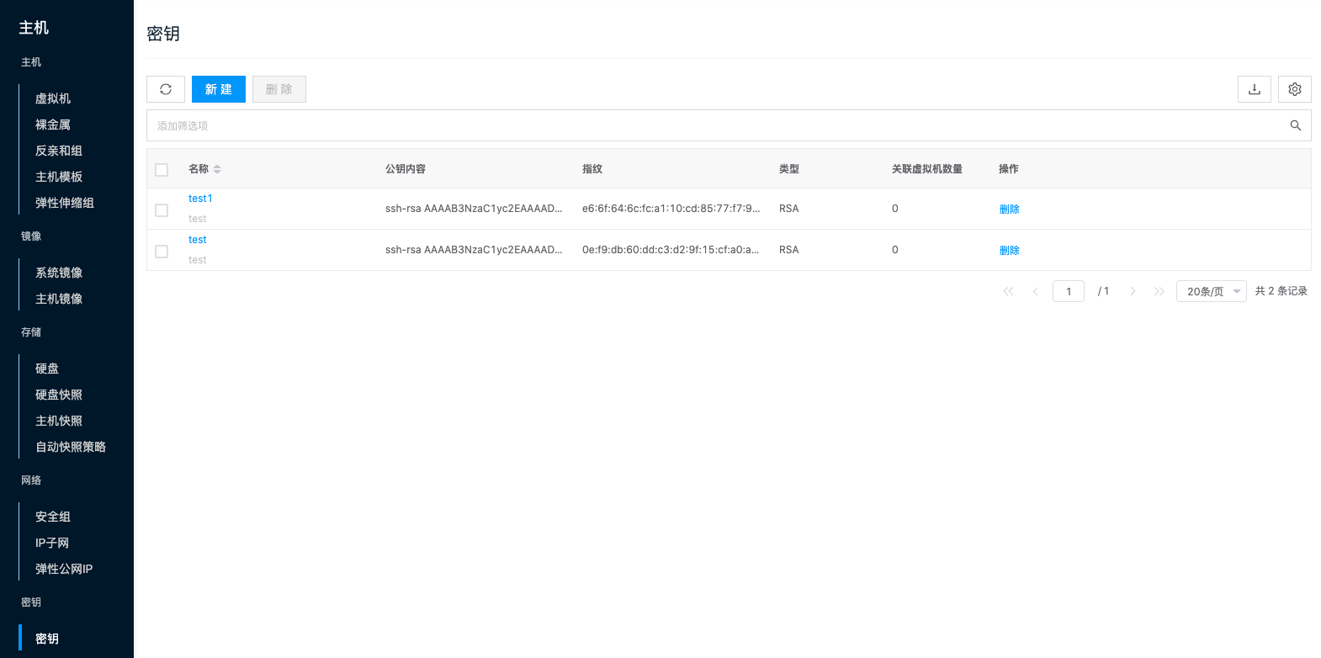Navigate to 安全组 in sidebar
This screenshot has width=1321, height=658.
click(x=53, y=517)
